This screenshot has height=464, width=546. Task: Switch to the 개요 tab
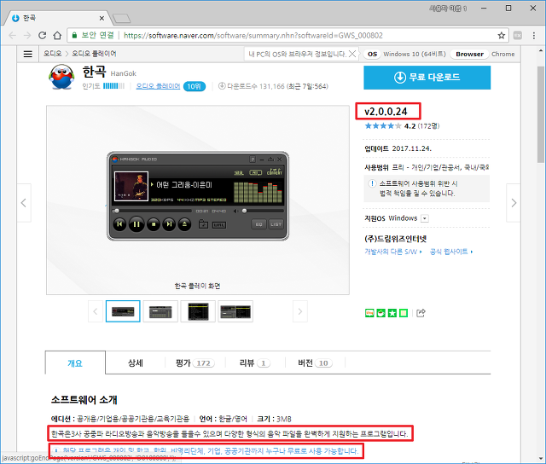click(x=75, y=363)
